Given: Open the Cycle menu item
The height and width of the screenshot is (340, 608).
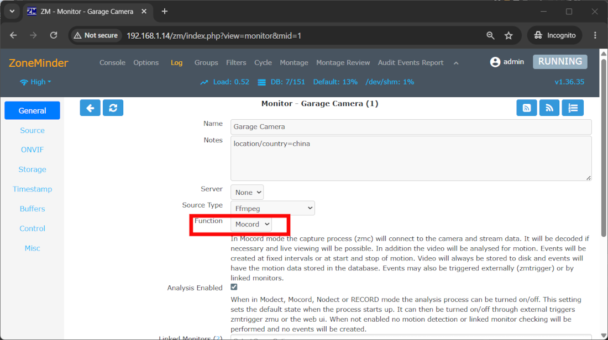Looking at the screenshot, I should 263,63.
